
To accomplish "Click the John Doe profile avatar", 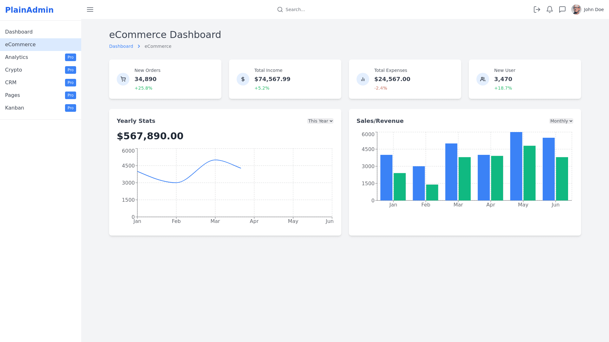I will coord(576,9).
